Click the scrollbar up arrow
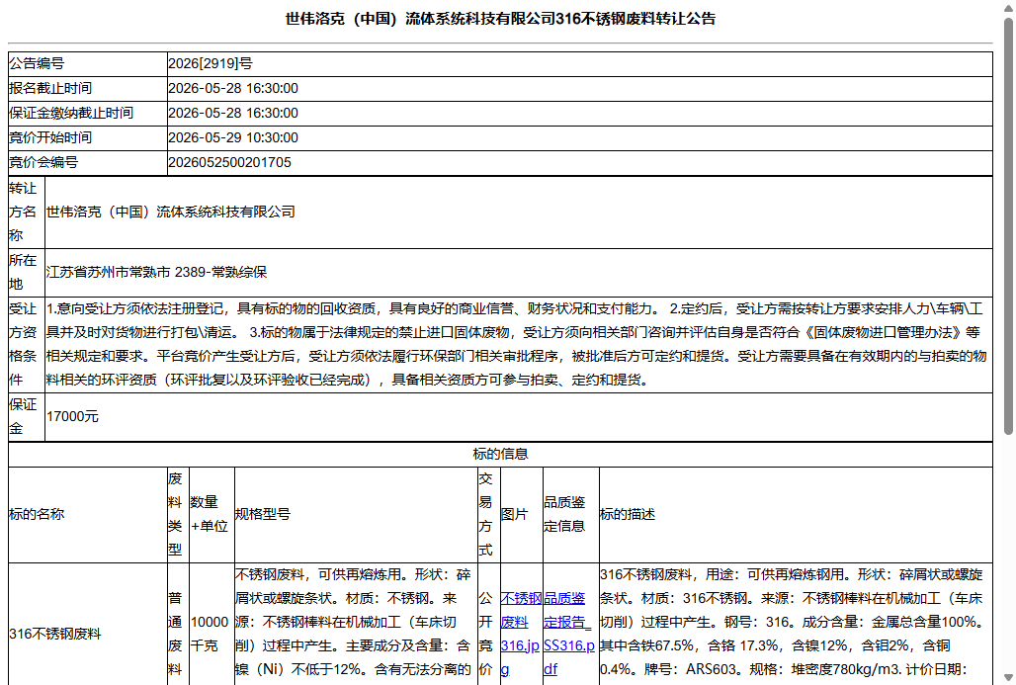 tap(1007, 7)
